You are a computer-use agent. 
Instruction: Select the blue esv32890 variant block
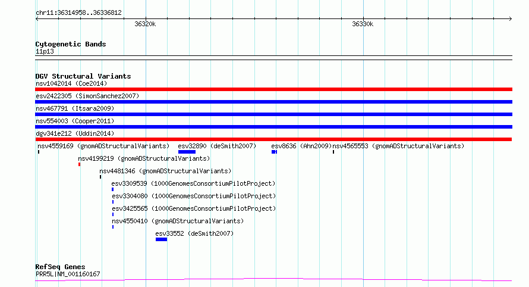coord(187,152)
